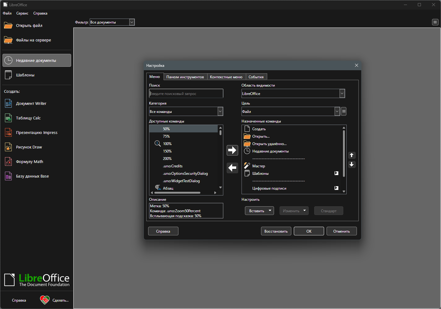The width and height of the screenshot is (441, 309).
Task: Switch to the Меню tab
Action: [x=155, y=76]
